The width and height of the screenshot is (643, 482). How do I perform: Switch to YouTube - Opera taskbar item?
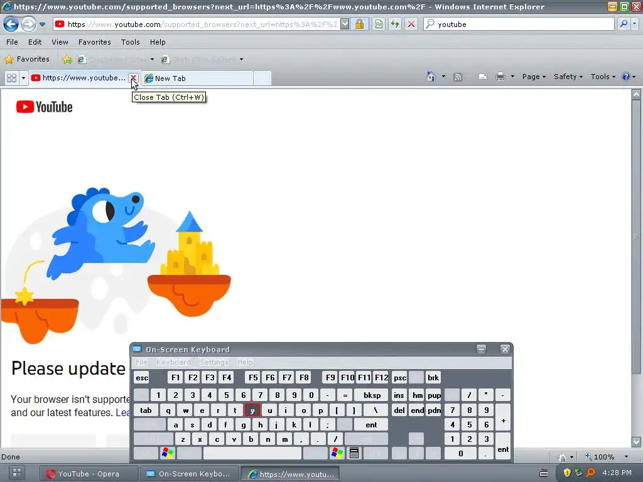pos(88,474)
